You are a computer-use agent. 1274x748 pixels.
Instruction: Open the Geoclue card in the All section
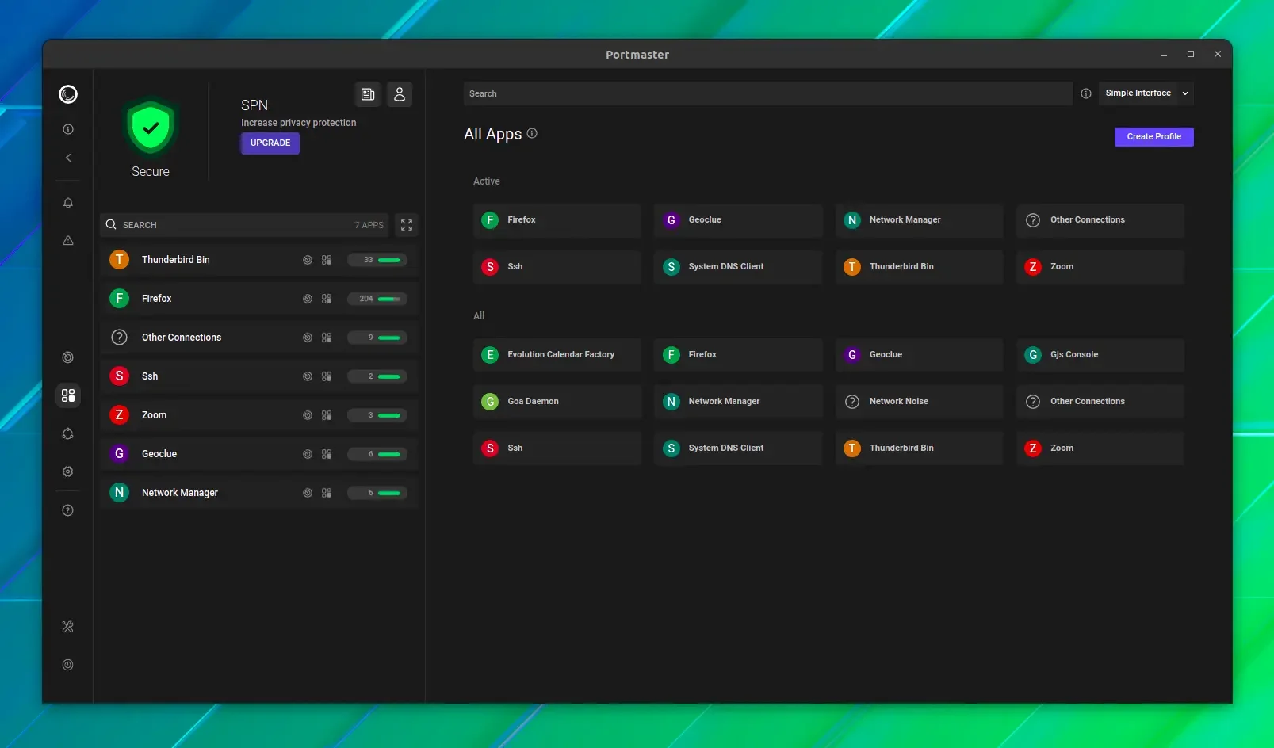[920, 355]
